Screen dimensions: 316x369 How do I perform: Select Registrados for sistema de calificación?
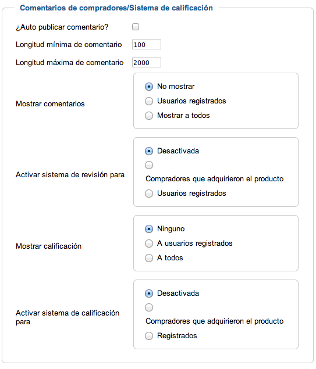click(149, 336)
